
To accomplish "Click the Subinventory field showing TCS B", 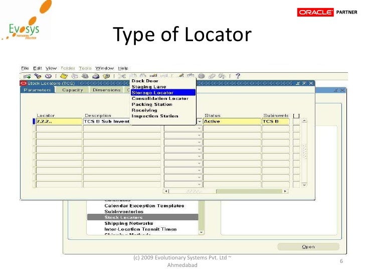I will tap(276, 121).
